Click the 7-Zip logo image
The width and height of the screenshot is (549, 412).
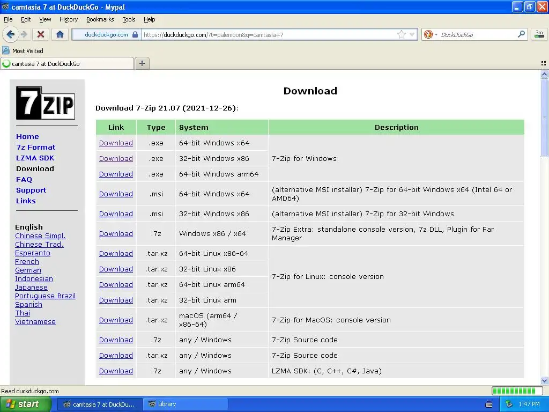click(x=46, y=103)
